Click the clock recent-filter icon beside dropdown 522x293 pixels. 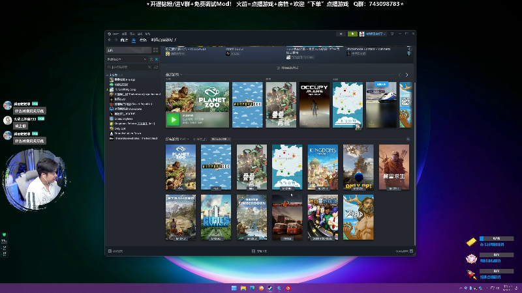tap(151, 59)
